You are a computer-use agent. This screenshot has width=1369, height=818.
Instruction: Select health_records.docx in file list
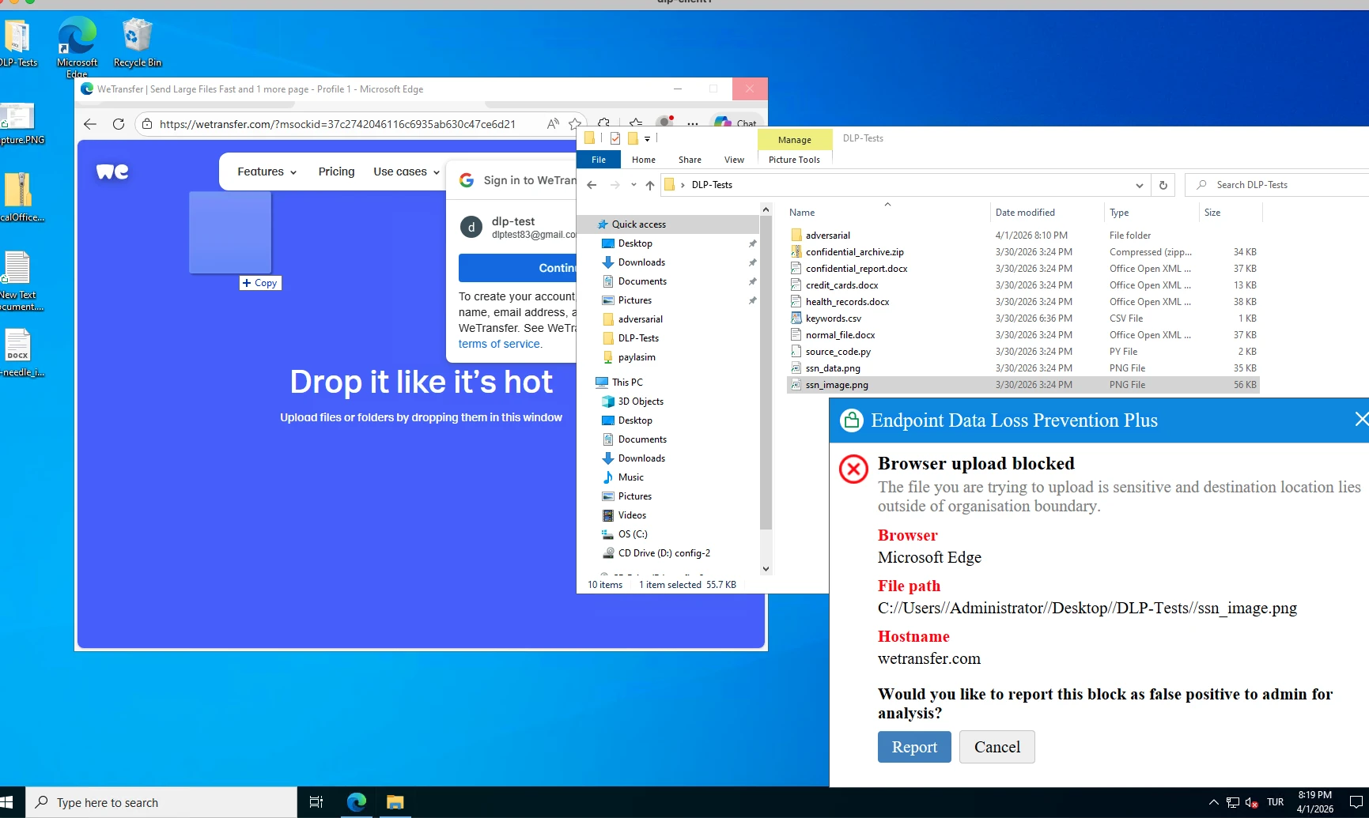click(x=847, y=302)
